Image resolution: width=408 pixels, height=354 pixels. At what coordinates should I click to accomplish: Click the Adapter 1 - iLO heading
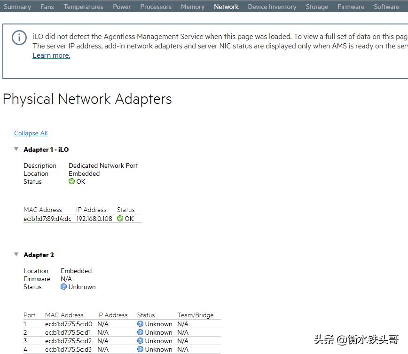tap(46, 149)
